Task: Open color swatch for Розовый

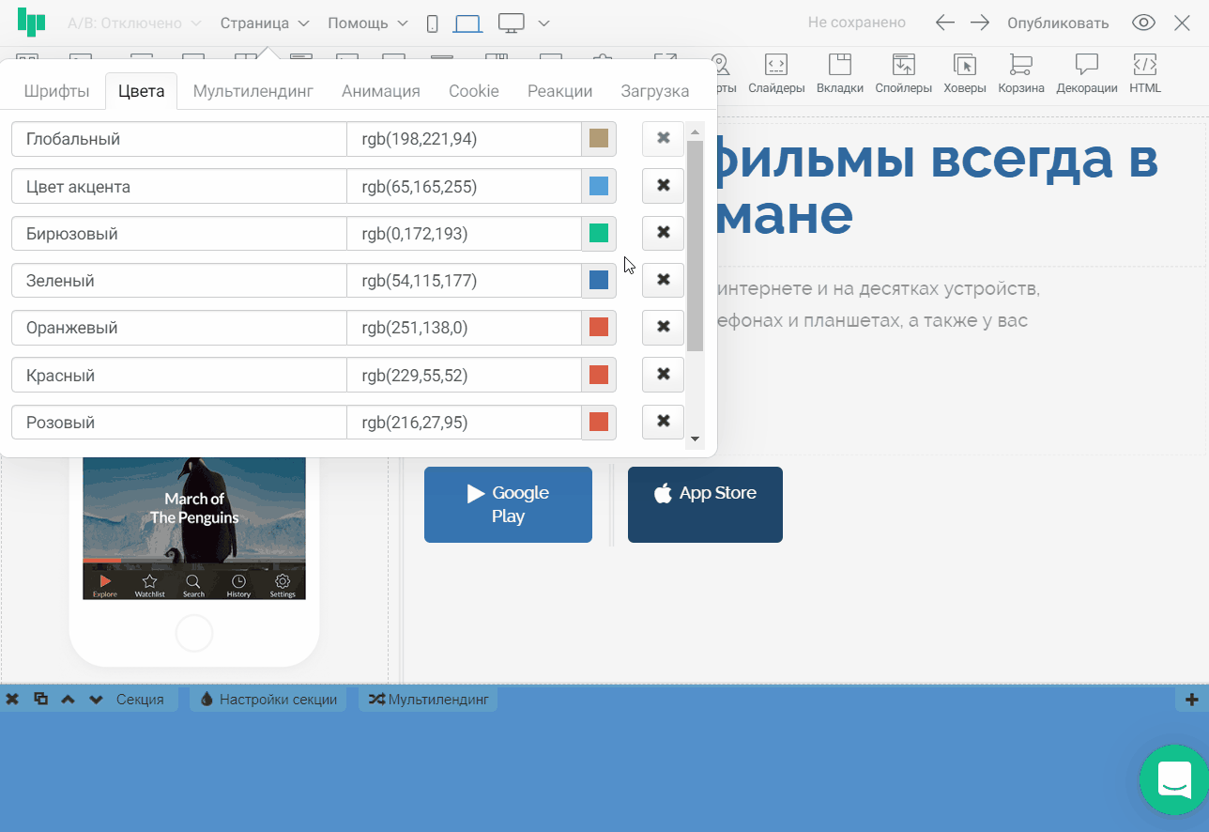Action: [599, 422]
